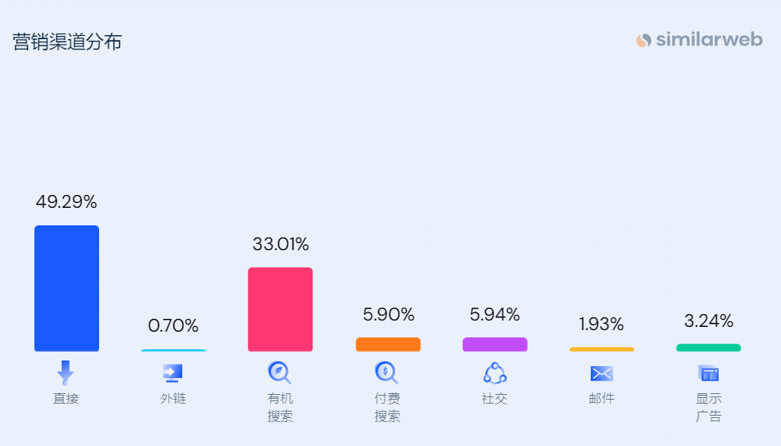Click the 直接 channel label text
Viewport: 781px width, 446px height.
click(x=66, y=398)
